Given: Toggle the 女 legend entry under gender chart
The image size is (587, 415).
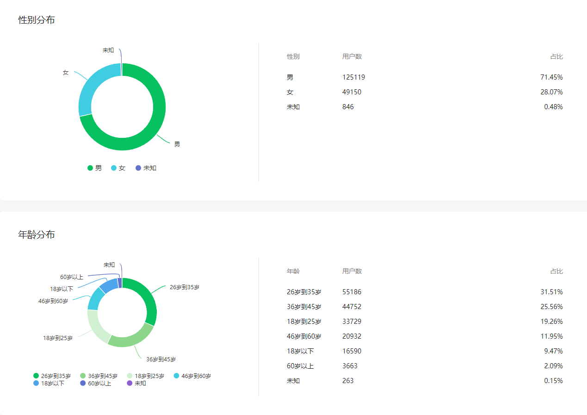Looking at the screenshot, I should coord(118,168).
